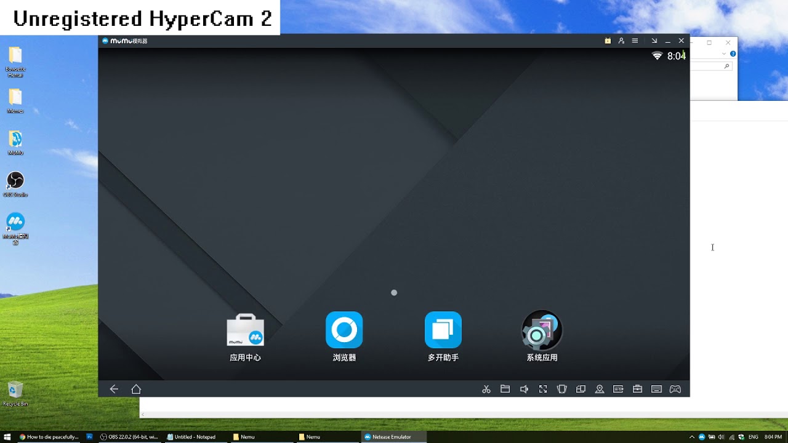Switch to OBS 22.0.2 taskbar item
The image size is (788, 443).
tap(129, 437)
